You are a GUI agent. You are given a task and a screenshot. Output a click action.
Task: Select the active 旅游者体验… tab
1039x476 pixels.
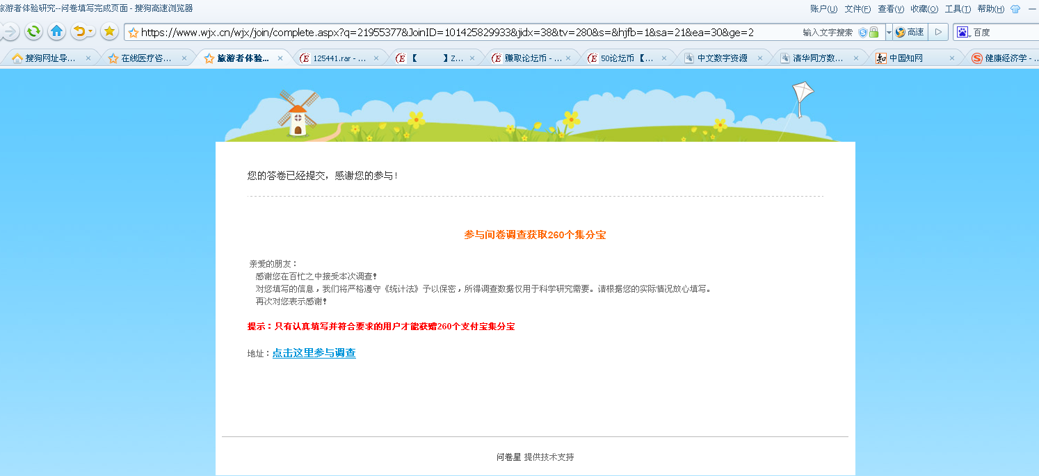click(x=243, y=58)
